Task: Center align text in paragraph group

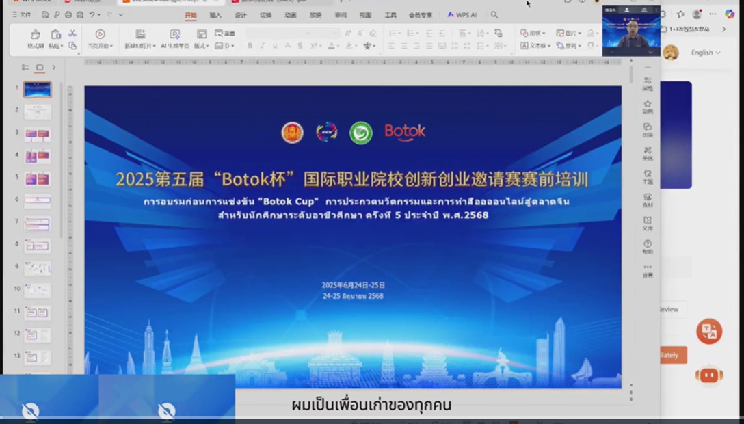Action: (x=403, y=46)
